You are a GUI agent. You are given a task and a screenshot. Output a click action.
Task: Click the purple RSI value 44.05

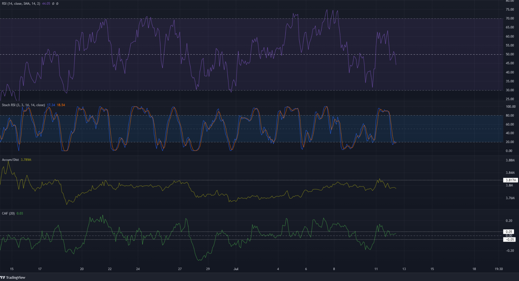[x=46, y=4]
